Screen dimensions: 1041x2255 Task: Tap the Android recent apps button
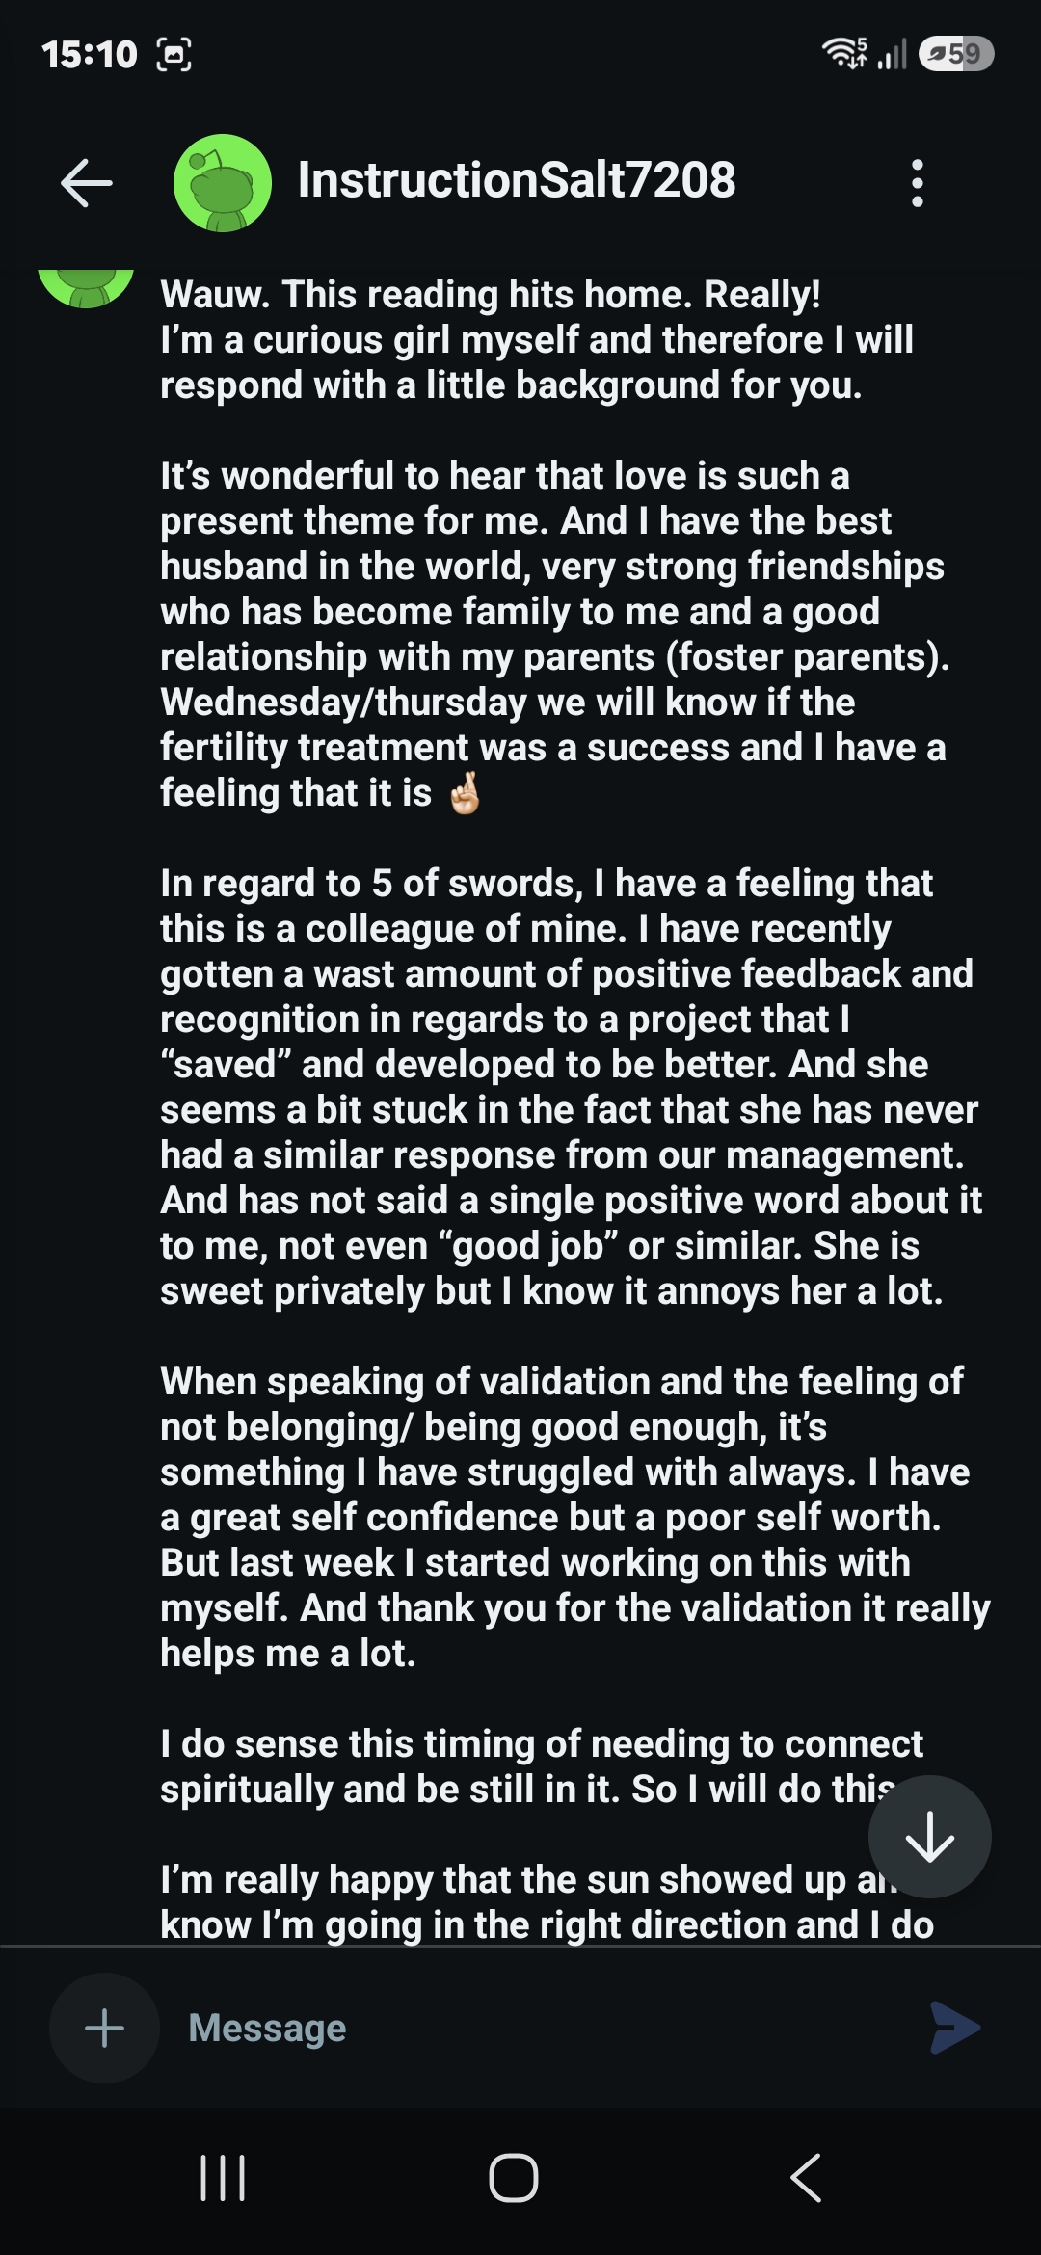223,2178
